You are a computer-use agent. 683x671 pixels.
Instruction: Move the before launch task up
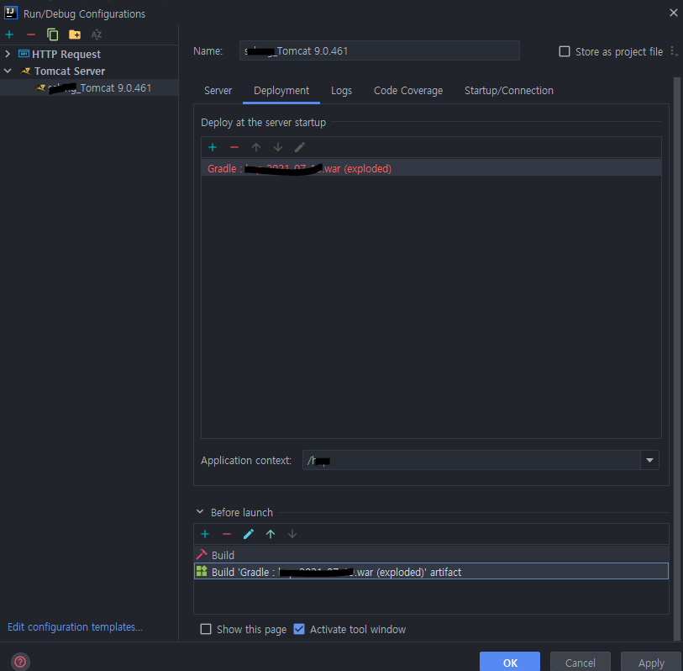point(269,534)
